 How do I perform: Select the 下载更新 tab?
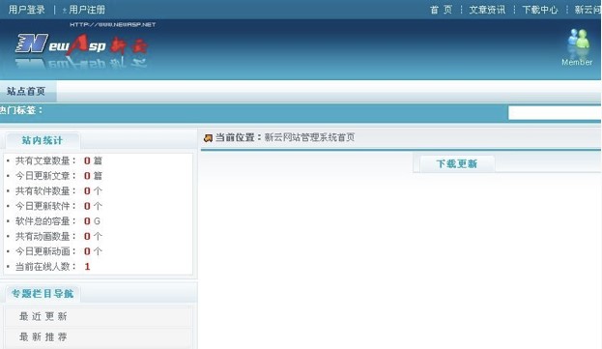point(456,164)
